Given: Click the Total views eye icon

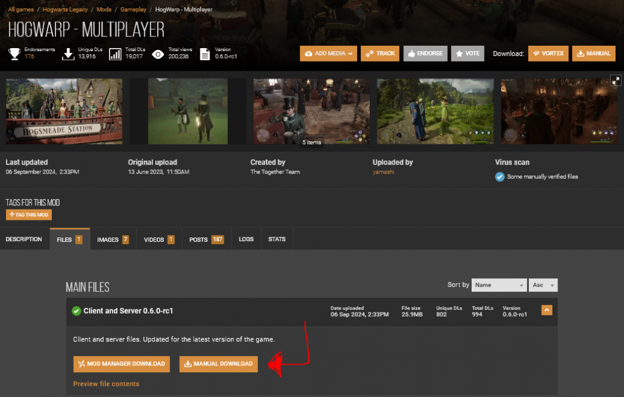Looking at the screenshot, I should point(157,54).
